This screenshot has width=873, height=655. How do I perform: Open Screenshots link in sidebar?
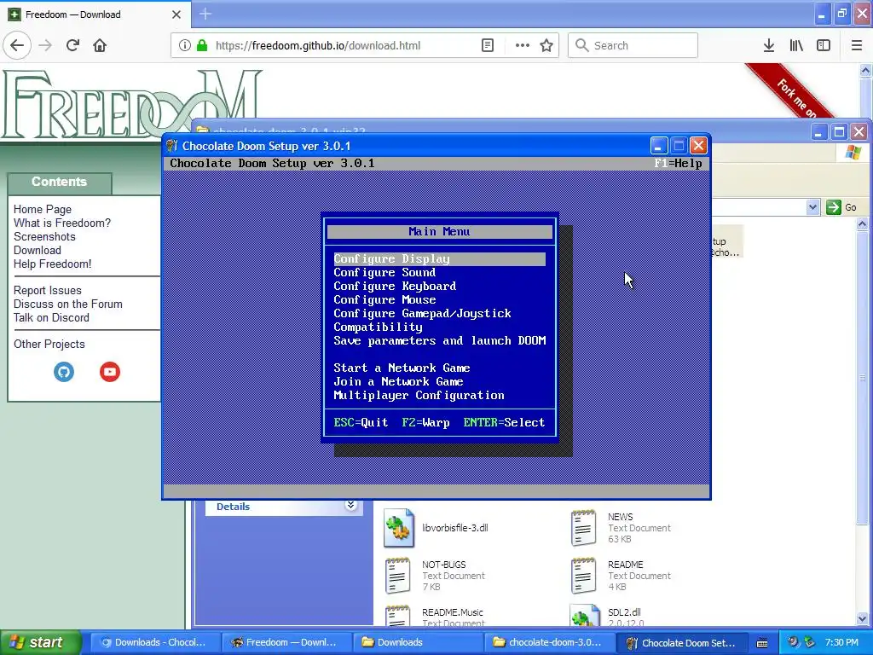(44, 237)
